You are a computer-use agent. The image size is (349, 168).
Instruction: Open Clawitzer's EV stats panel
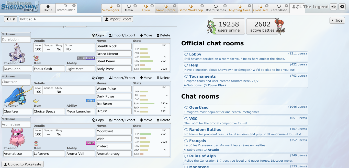[x=151, y=100]
